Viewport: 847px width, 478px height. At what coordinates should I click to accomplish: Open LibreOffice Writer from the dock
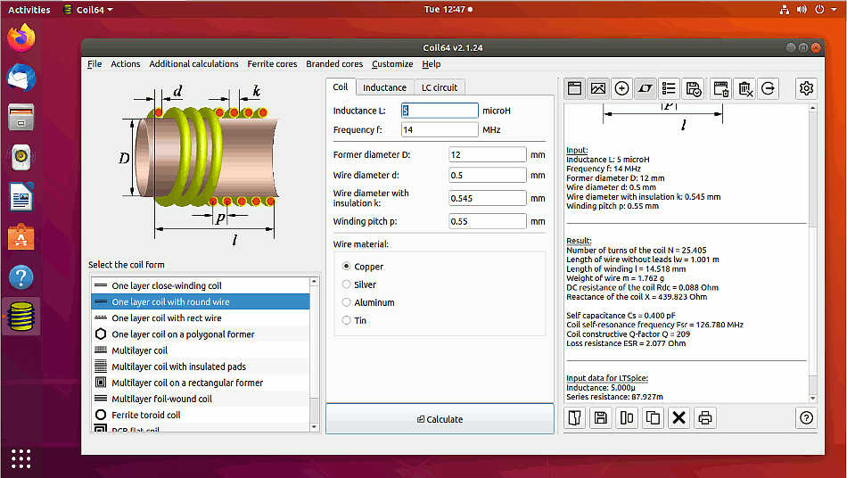(21, 197)
